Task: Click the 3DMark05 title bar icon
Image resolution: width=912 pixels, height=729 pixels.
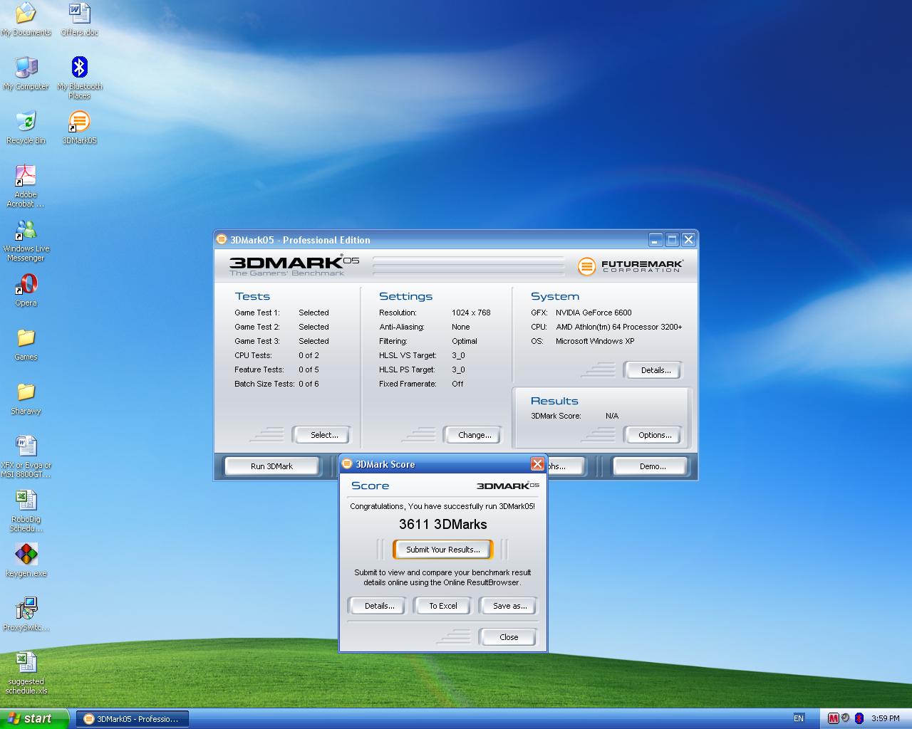Action: [x=222, y=240]
